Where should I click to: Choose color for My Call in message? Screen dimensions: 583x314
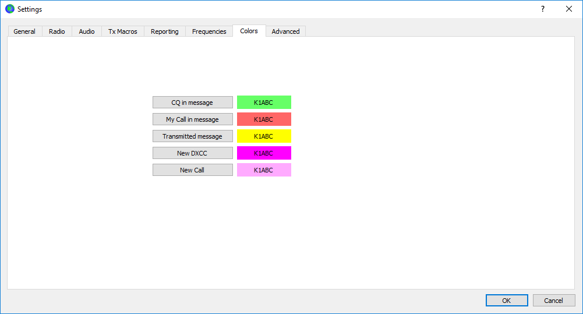193,119
